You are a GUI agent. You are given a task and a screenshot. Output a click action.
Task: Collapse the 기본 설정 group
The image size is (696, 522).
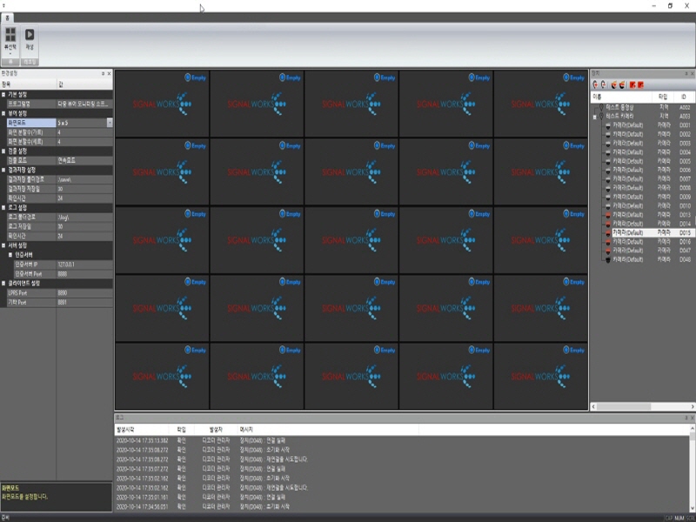click(x=3, y=95)
